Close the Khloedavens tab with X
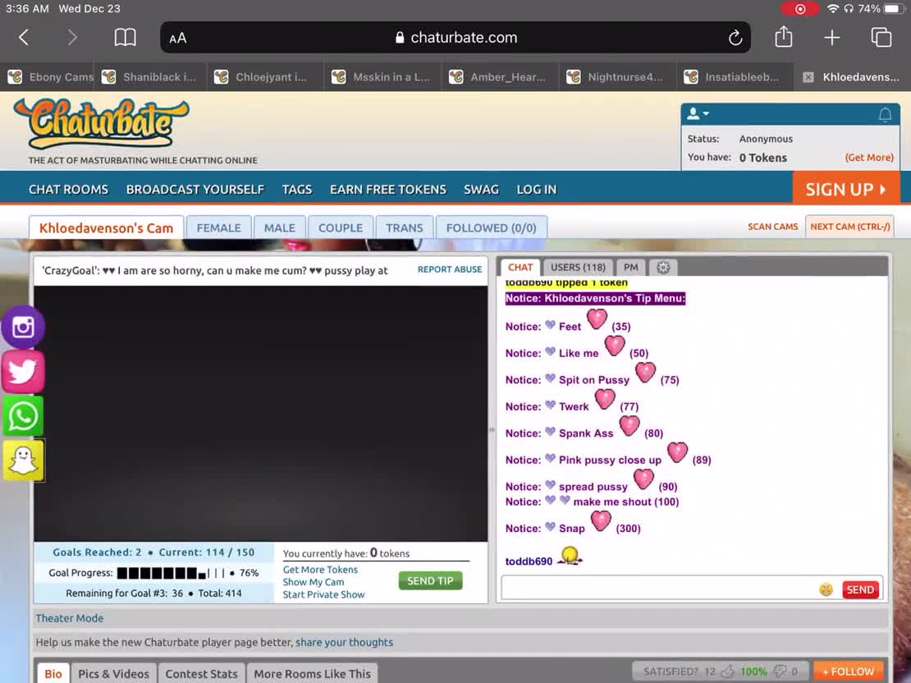This screenshot has height=683, width=911. coord(808,77)
